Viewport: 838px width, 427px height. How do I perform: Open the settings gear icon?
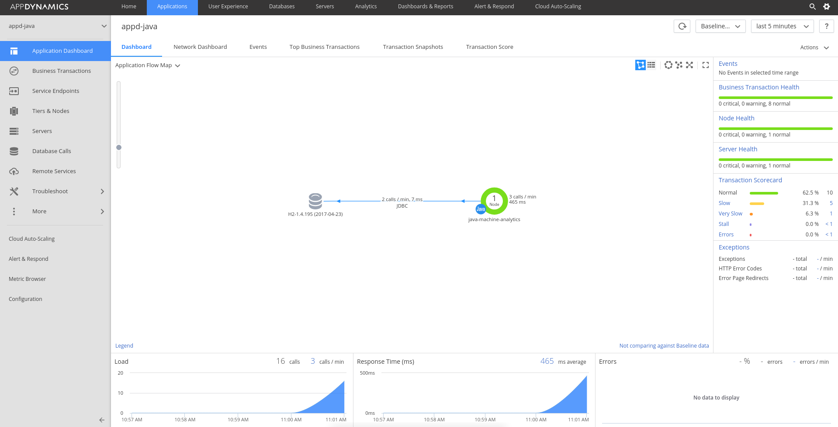coord(827,7)
